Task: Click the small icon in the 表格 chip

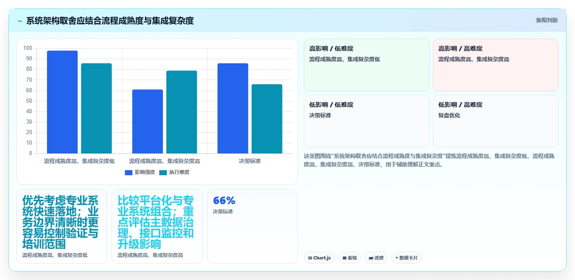Action: (344, 258)
